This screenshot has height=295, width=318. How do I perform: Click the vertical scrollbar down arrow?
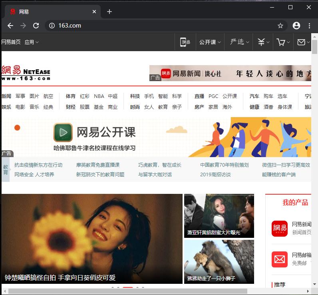(x=314, y=284)
